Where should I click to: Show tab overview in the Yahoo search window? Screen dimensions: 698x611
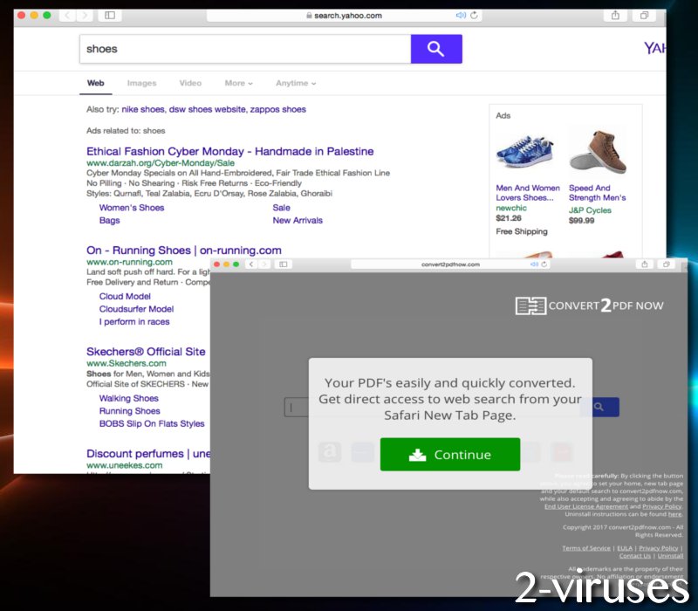coord(643,15)
